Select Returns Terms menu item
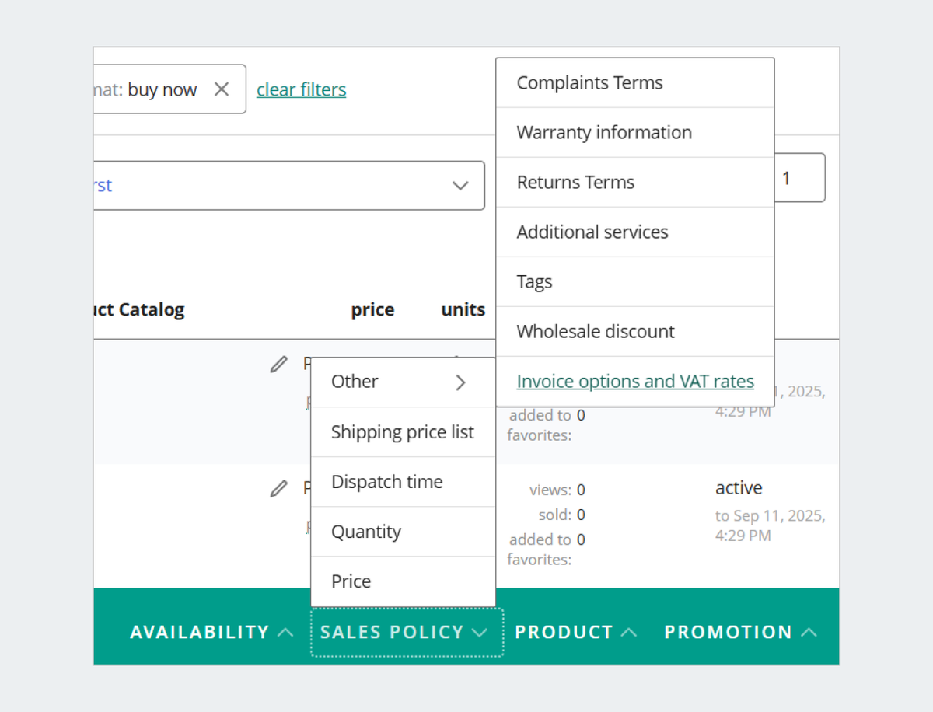Viewport: 933px width, 712px height. tap(575, 183)
